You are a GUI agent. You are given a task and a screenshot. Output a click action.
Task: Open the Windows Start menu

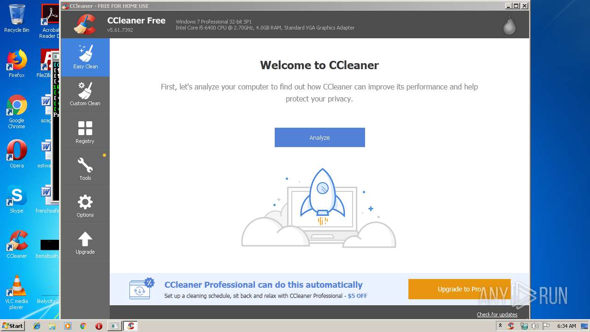click(x=13, y=326)
